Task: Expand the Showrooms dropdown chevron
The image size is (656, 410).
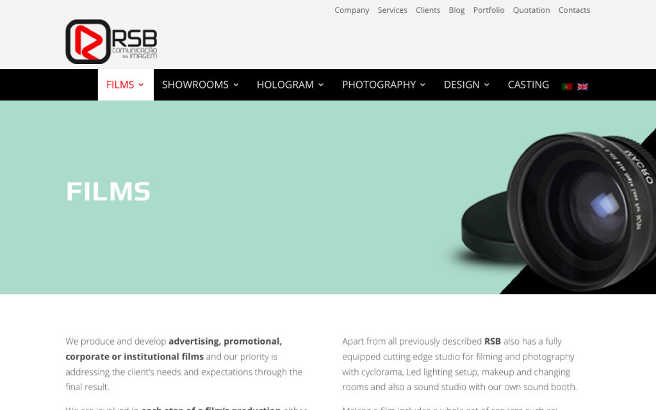Action: click(236, 85)
